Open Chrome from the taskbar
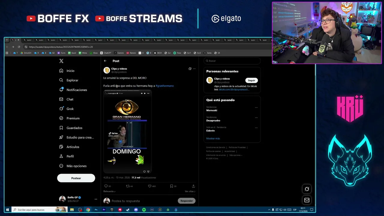This screenshot has width=384, height=216. click(x=88, y=210)
